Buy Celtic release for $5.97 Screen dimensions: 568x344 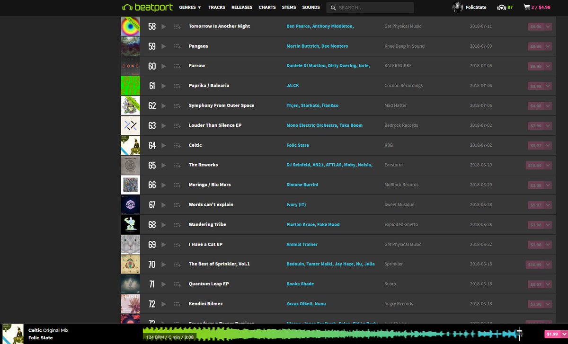[x=536, y=146]
